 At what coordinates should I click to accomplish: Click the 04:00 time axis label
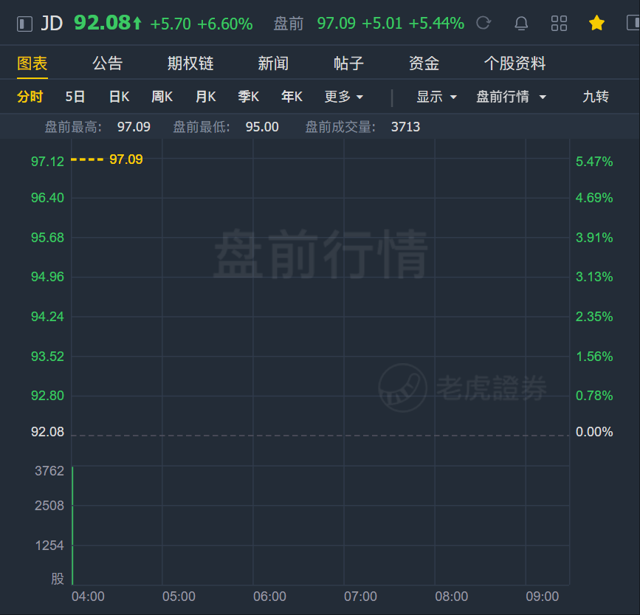(88, 597)
